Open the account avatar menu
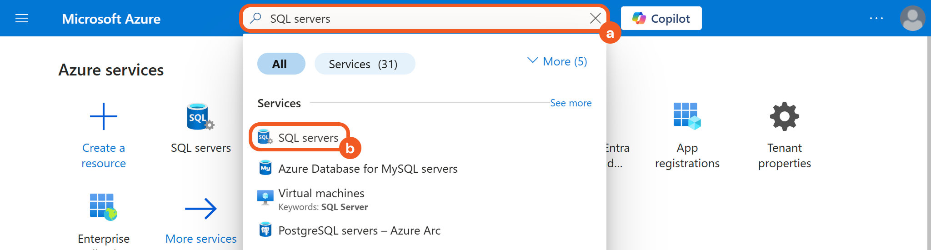The image size is (931, 250). (912, 18)
